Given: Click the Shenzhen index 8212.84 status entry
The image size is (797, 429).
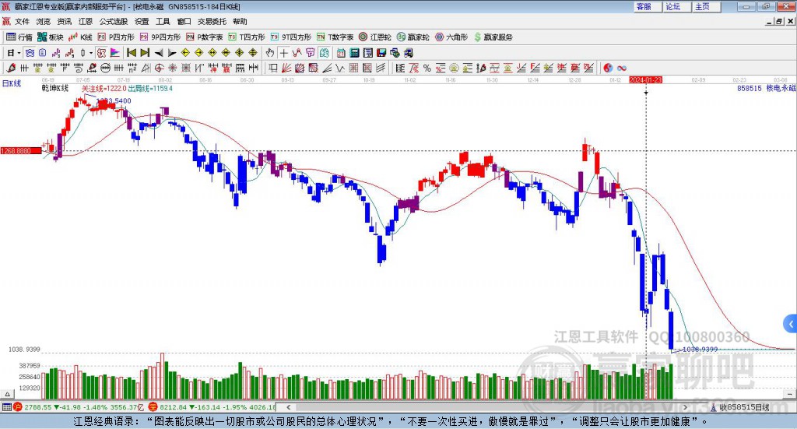Looking at the screenshot, I should point(212,407).
